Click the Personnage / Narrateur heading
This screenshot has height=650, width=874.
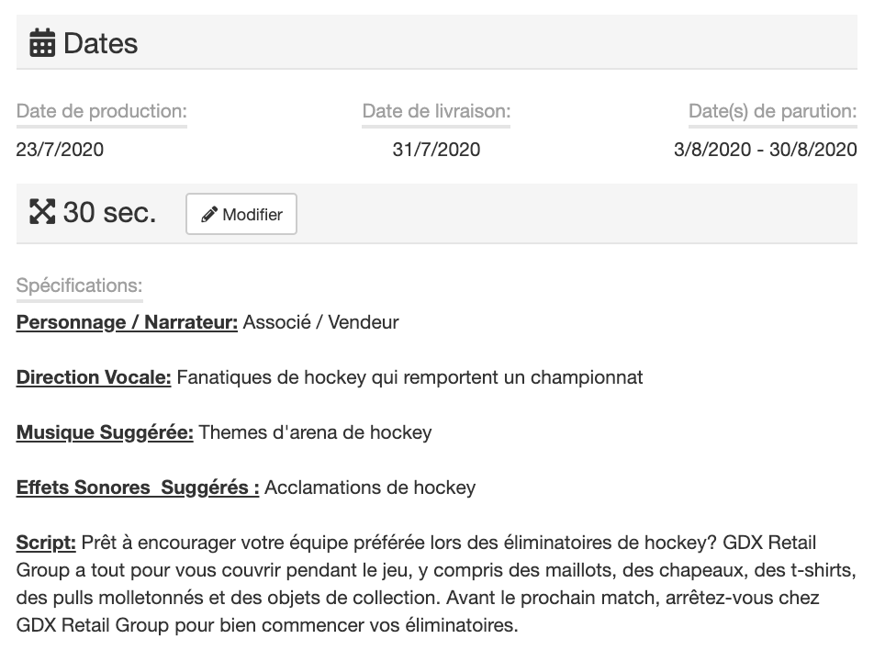127,322
